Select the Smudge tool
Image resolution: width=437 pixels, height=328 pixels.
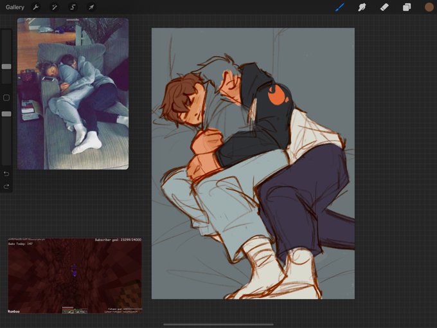362,7
